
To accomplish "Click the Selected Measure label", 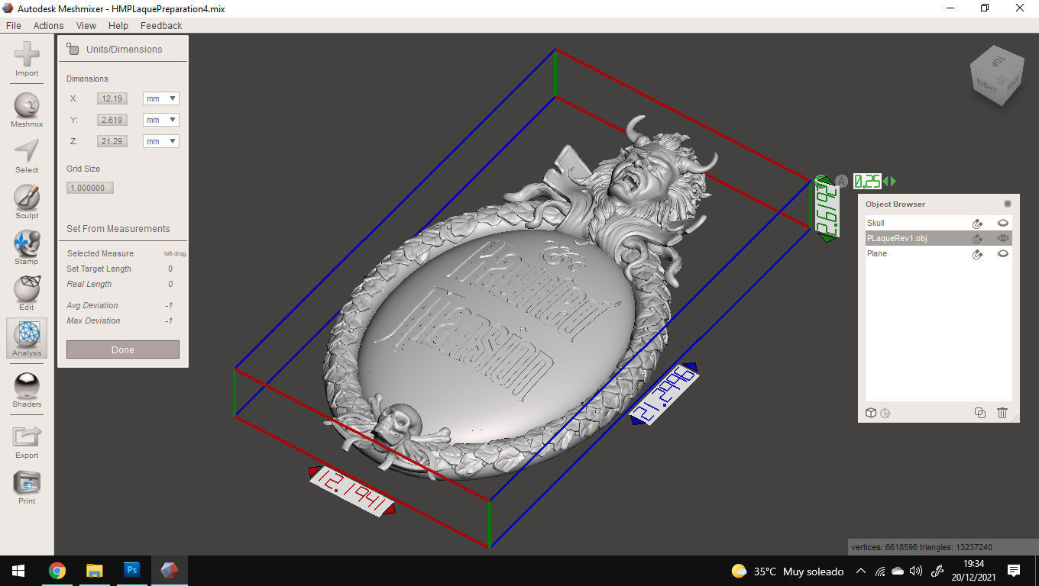I will [100, 253].
